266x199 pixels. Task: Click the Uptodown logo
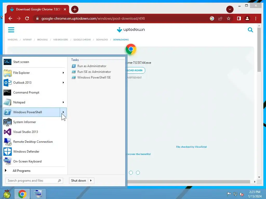(x=131, y=30)
